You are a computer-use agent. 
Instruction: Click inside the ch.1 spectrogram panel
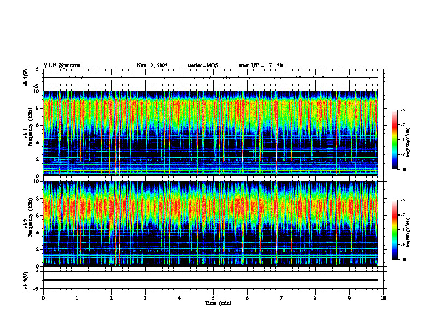pos(211,133)
